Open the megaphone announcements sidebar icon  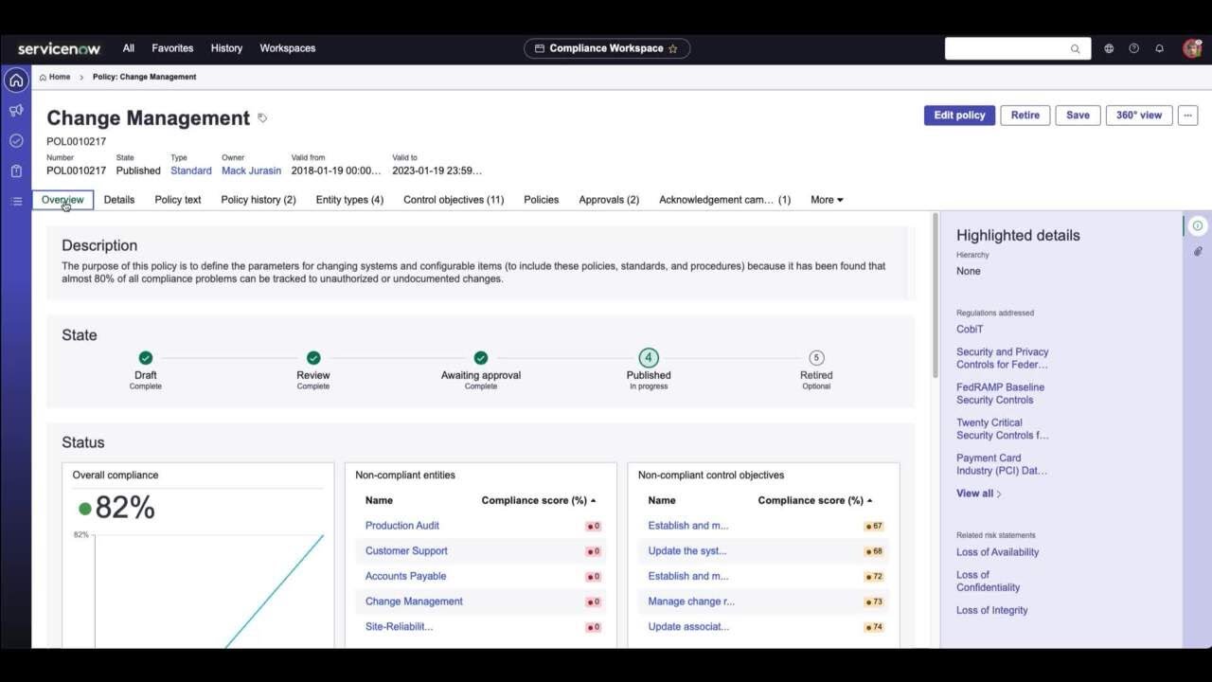pyautogui.click(x=16, y=111)
